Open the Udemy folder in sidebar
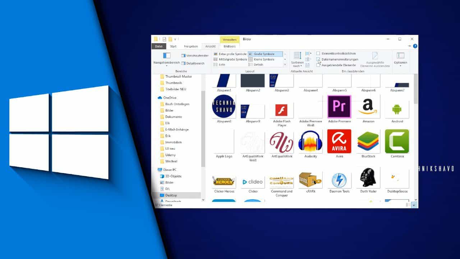The width and height of the screenshot is (460, 259). (x=168, y=155)
